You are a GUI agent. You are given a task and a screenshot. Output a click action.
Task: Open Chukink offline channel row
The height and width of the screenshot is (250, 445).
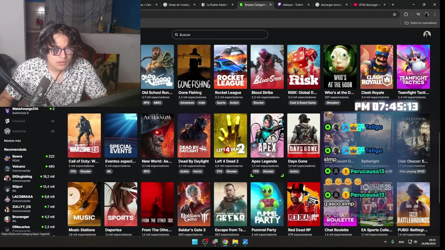(29, 121)
